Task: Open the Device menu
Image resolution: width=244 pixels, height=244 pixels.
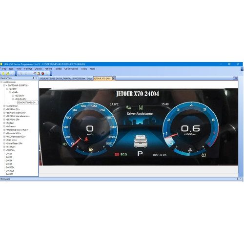Action: pyautogui.click(x=38, y=69)
